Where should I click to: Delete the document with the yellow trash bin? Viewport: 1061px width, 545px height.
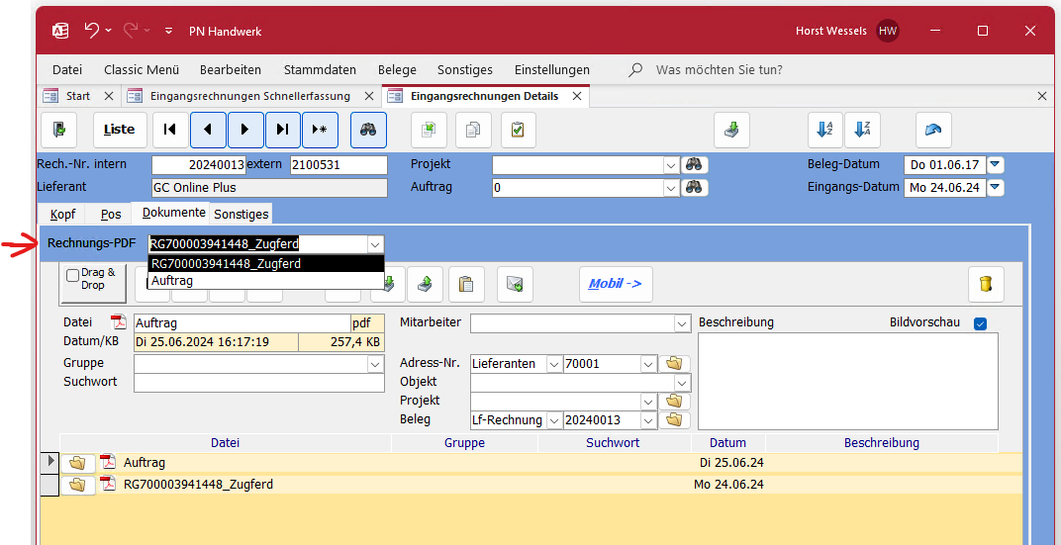pos(986,284)
